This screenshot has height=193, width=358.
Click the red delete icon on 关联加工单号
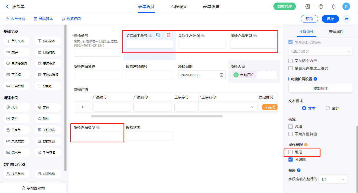[x=168, y=35]
